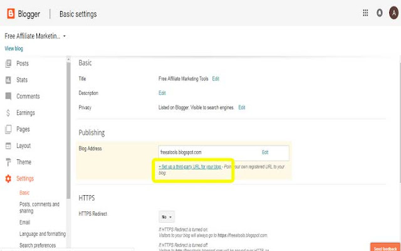Image resolution: width=401 pixels, height=251 pixels.
Task: Click the Comments icon in sidebar
Action: (8, 96)
